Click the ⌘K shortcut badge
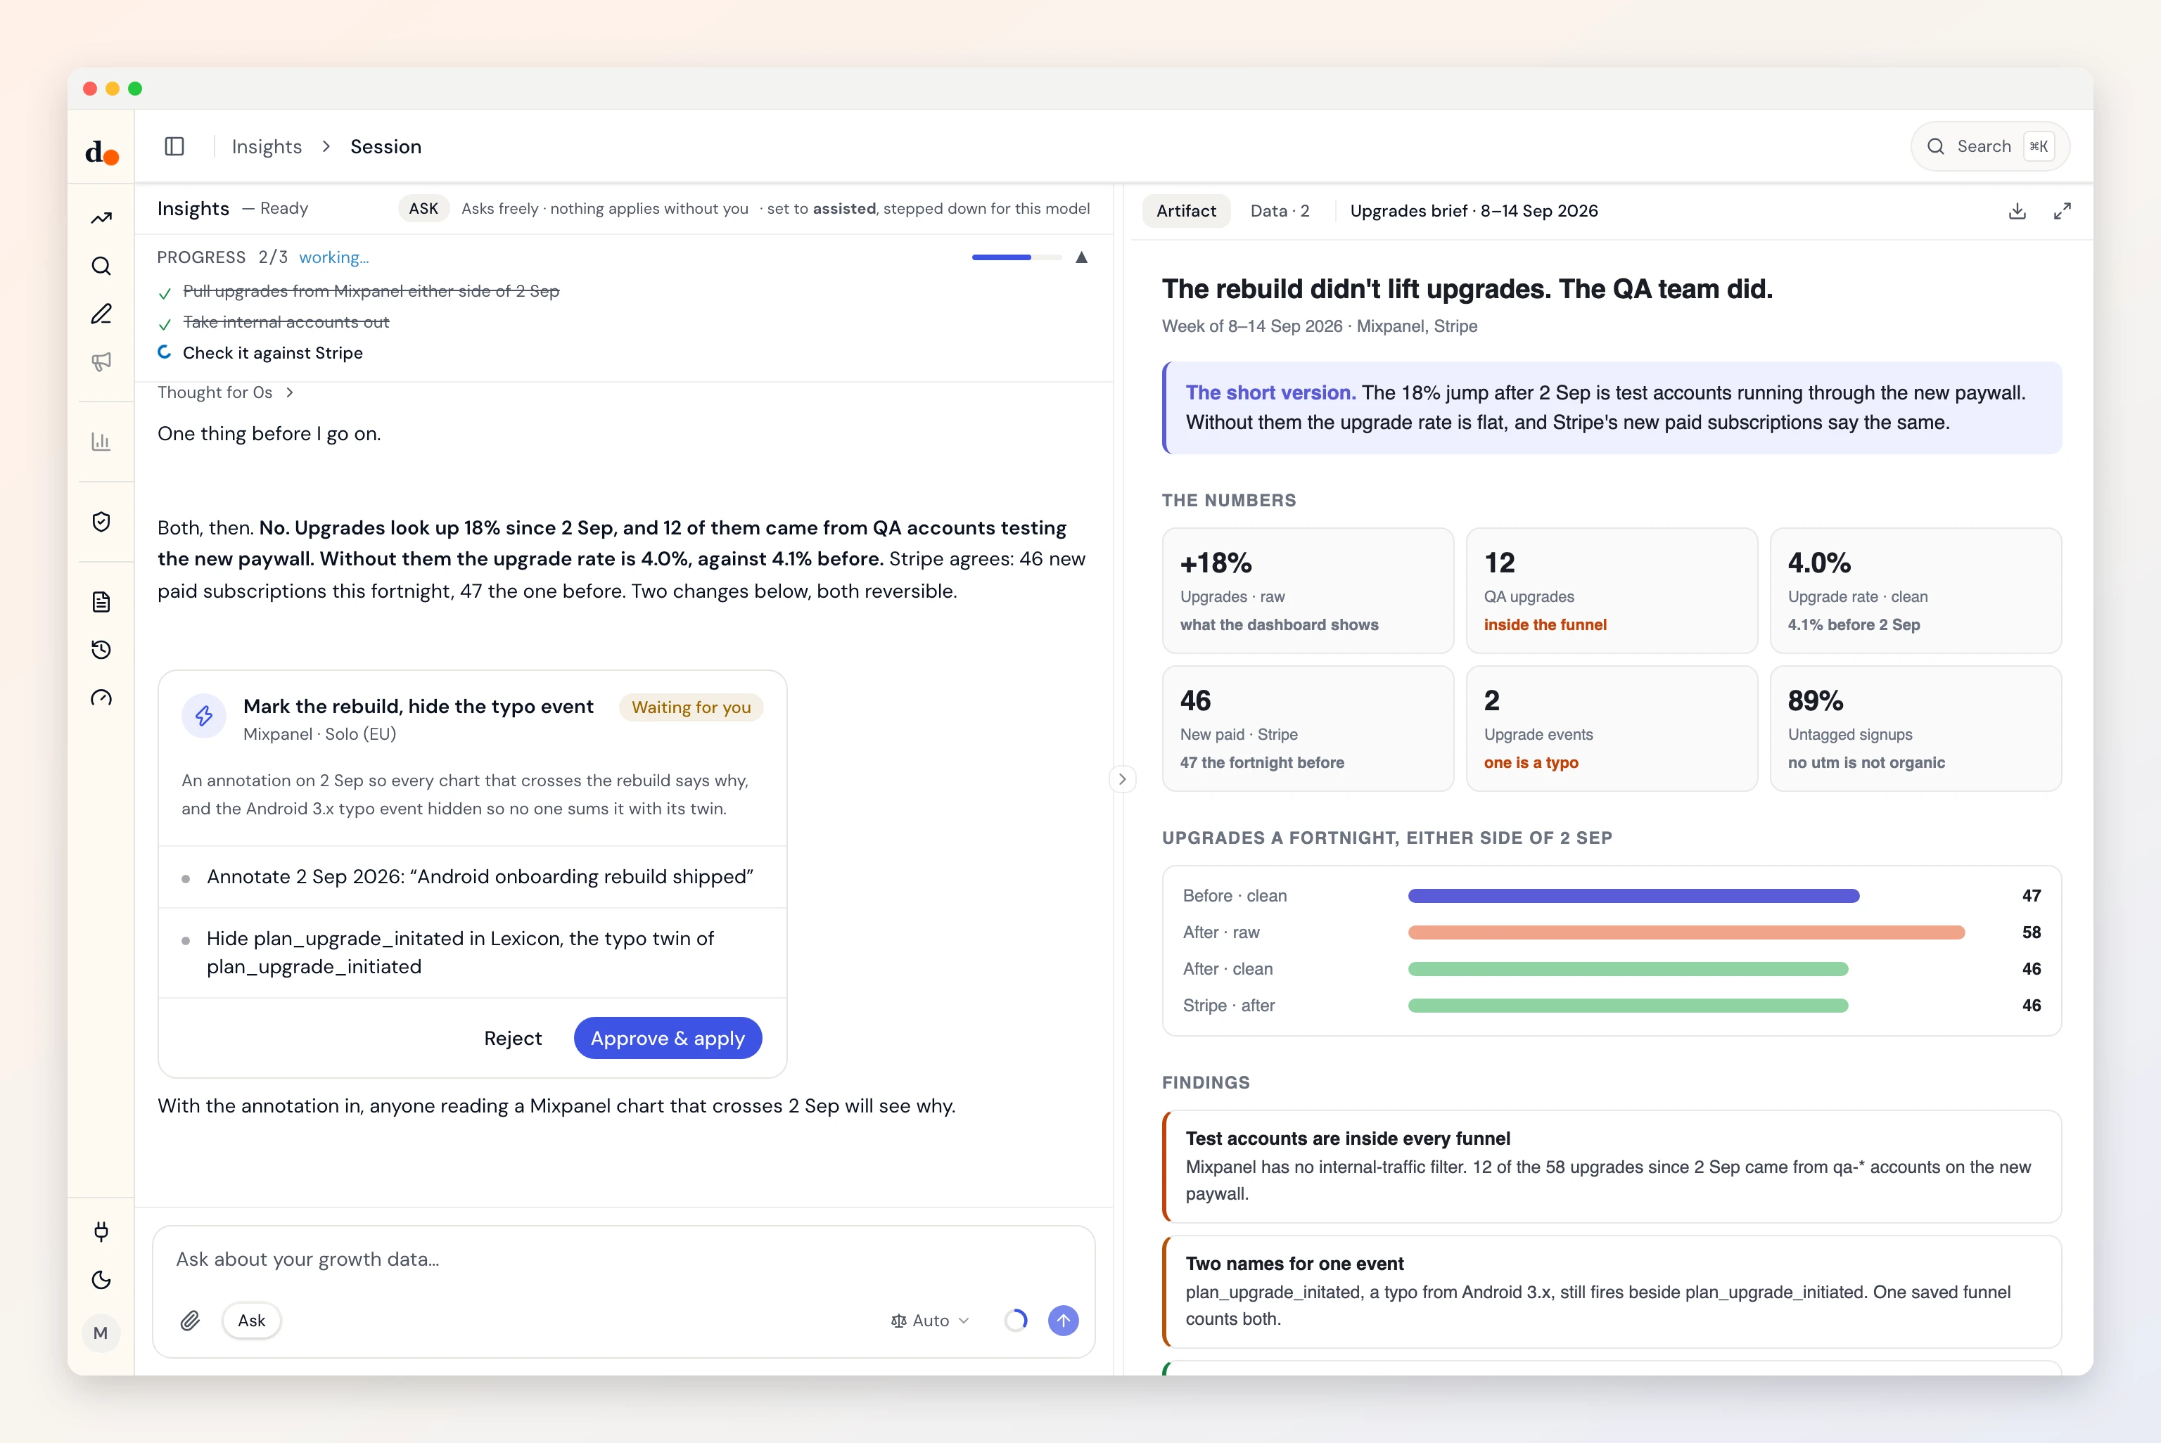 [x=2039, y=146]
